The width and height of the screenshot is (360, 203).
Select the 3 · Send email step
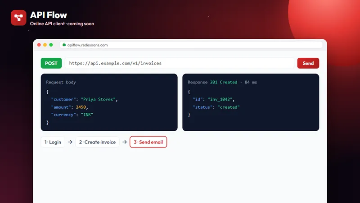pyautogui.click(x=148, y=142)
